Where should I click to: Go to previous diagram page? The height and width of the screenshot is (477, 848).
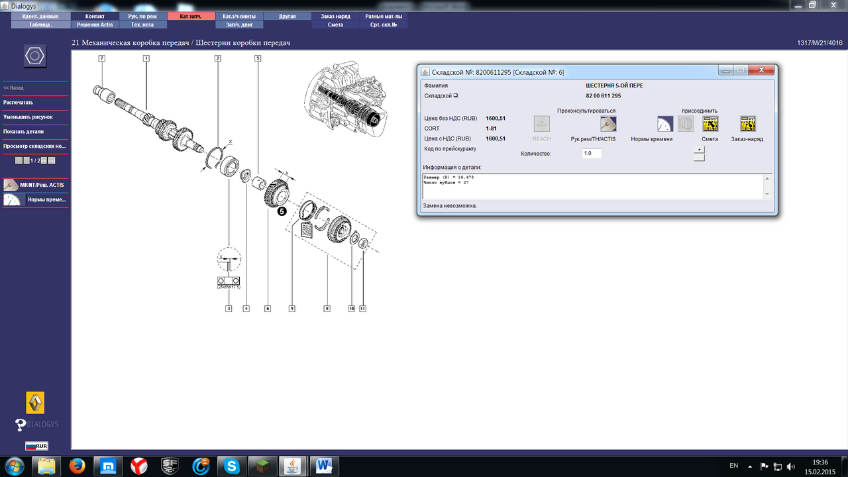click(26, 160)
